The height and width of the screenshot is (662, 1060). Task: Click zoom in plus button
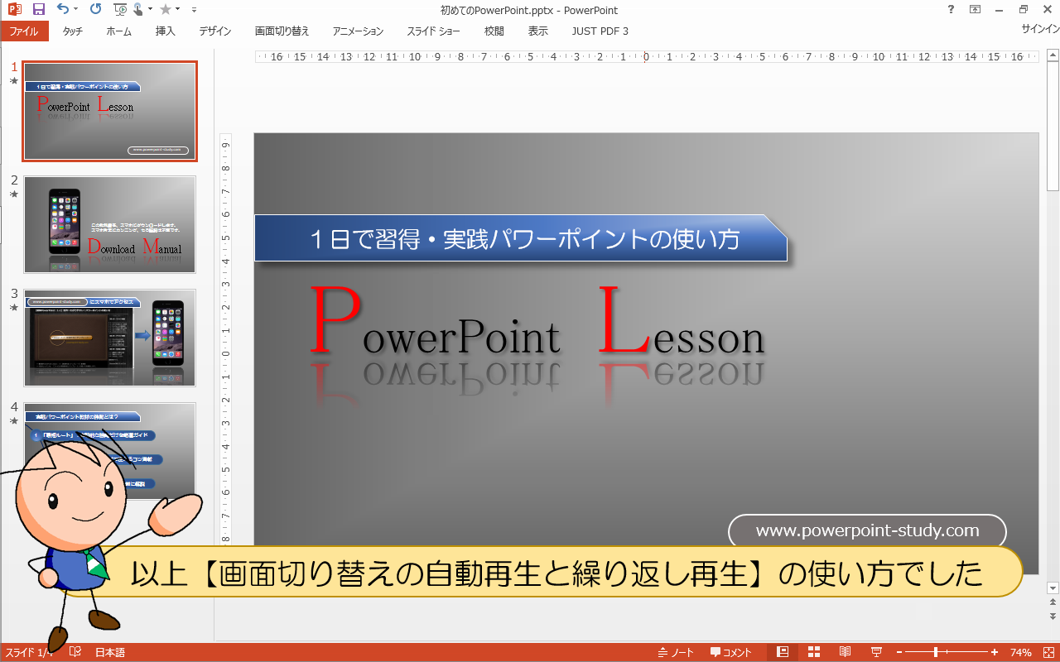point(995,652)
